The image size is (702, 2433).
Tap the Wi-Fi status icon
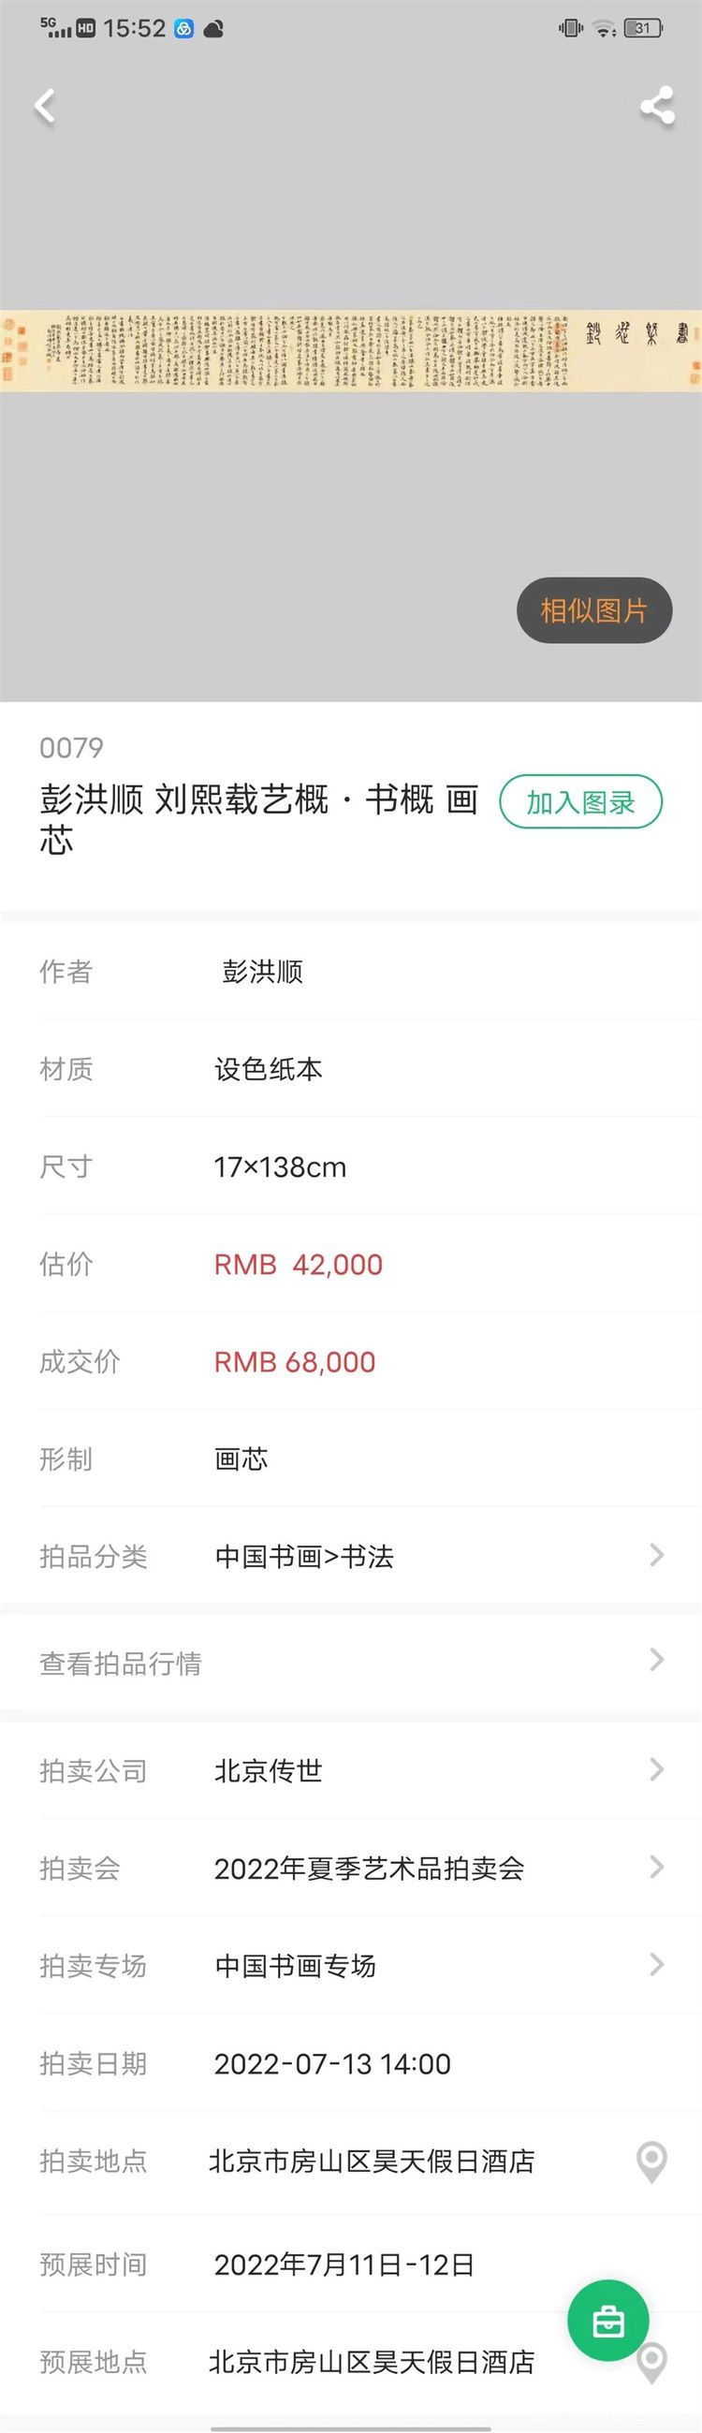coord(605,28)
